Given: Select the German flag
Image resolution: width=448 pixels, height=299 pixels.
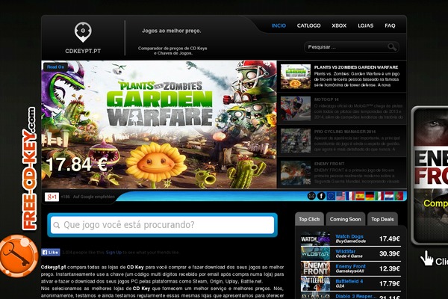Looking at the screenshot, I should pyautogui.click(x=370, y=196).
